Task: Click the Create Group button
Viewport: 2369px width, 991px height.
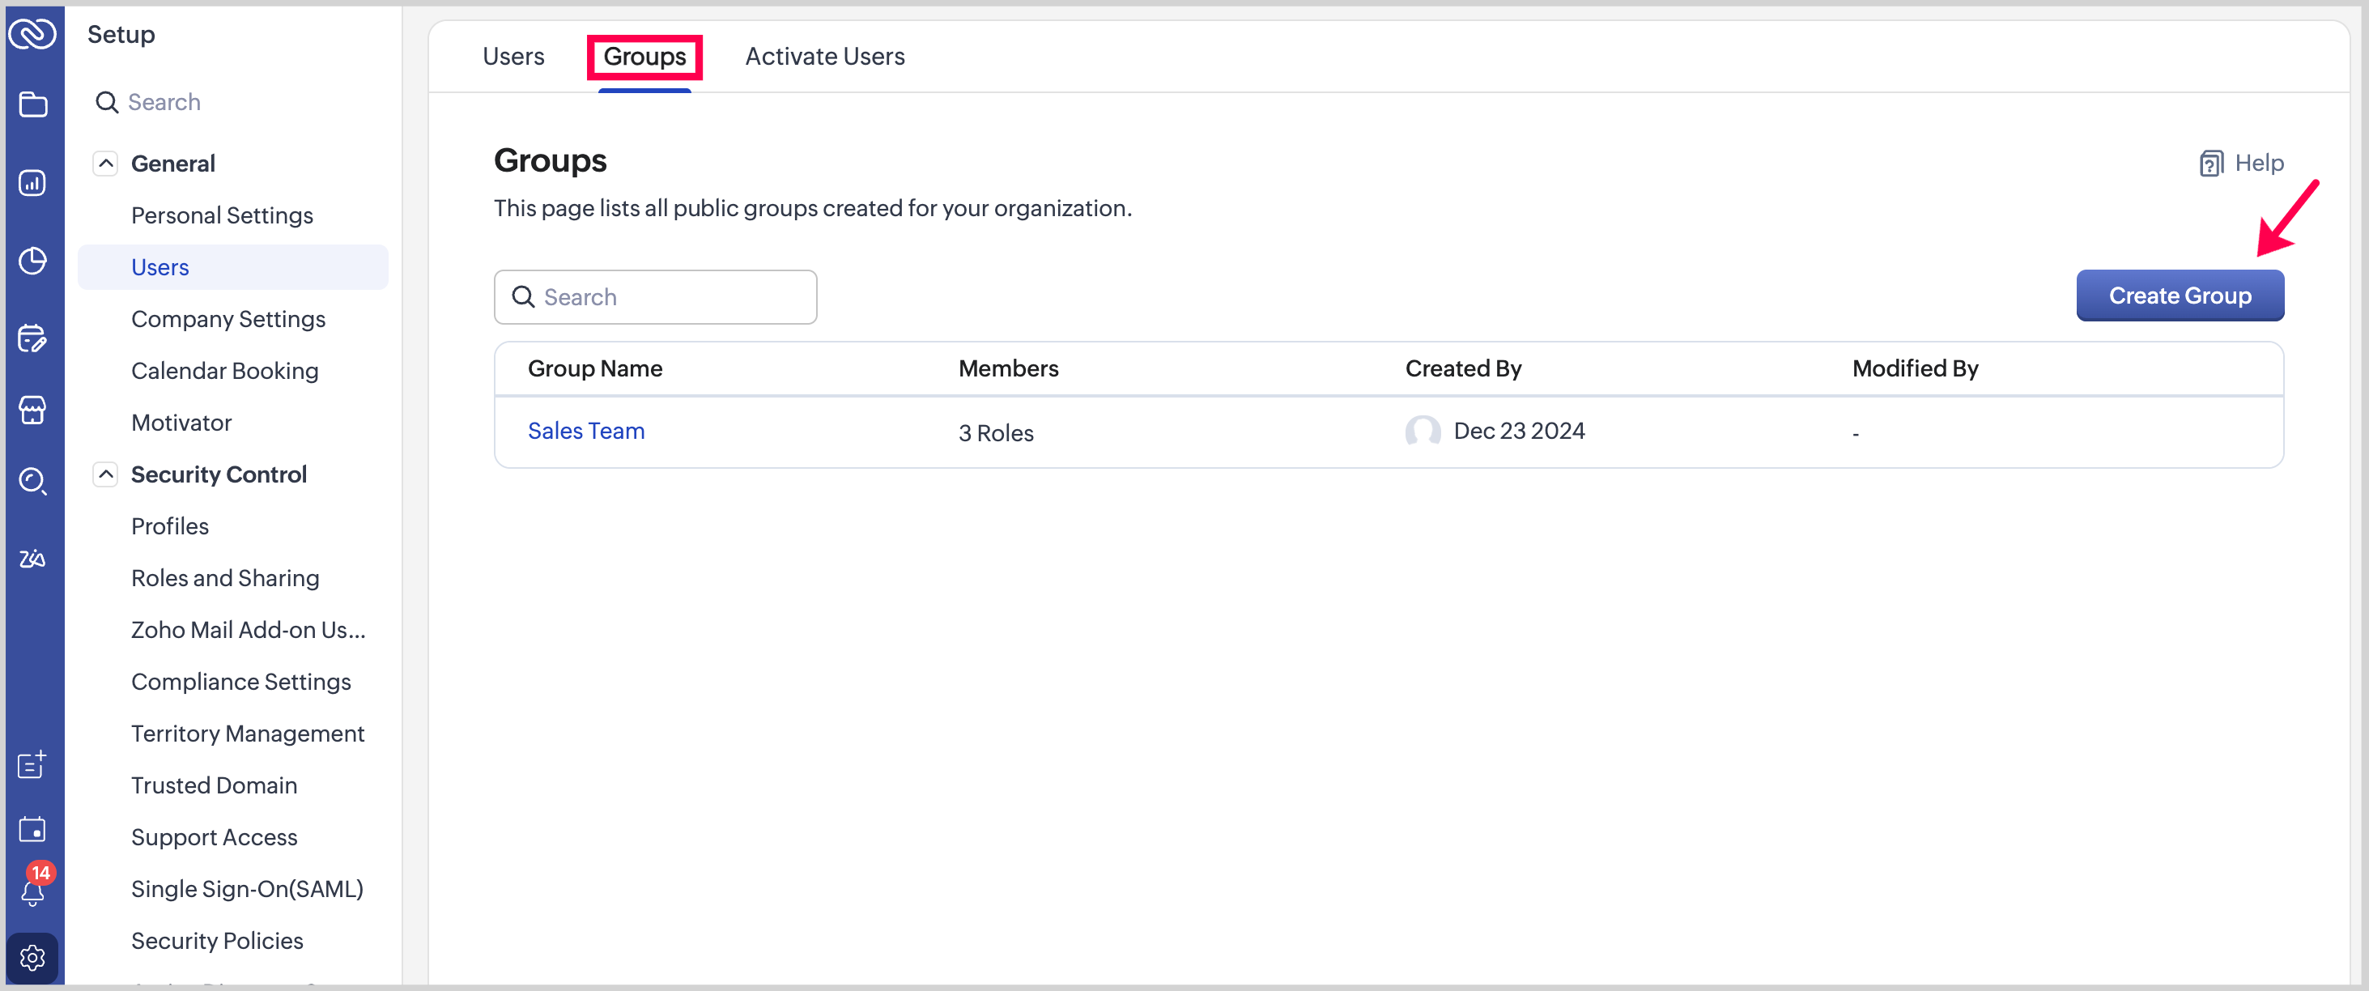Action: click(2179, 296)
